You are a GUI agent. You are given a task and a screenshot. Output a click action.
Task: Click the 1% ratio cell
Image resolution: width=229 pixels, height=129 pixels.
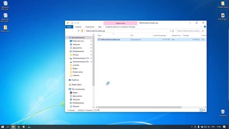coord(203,40)
